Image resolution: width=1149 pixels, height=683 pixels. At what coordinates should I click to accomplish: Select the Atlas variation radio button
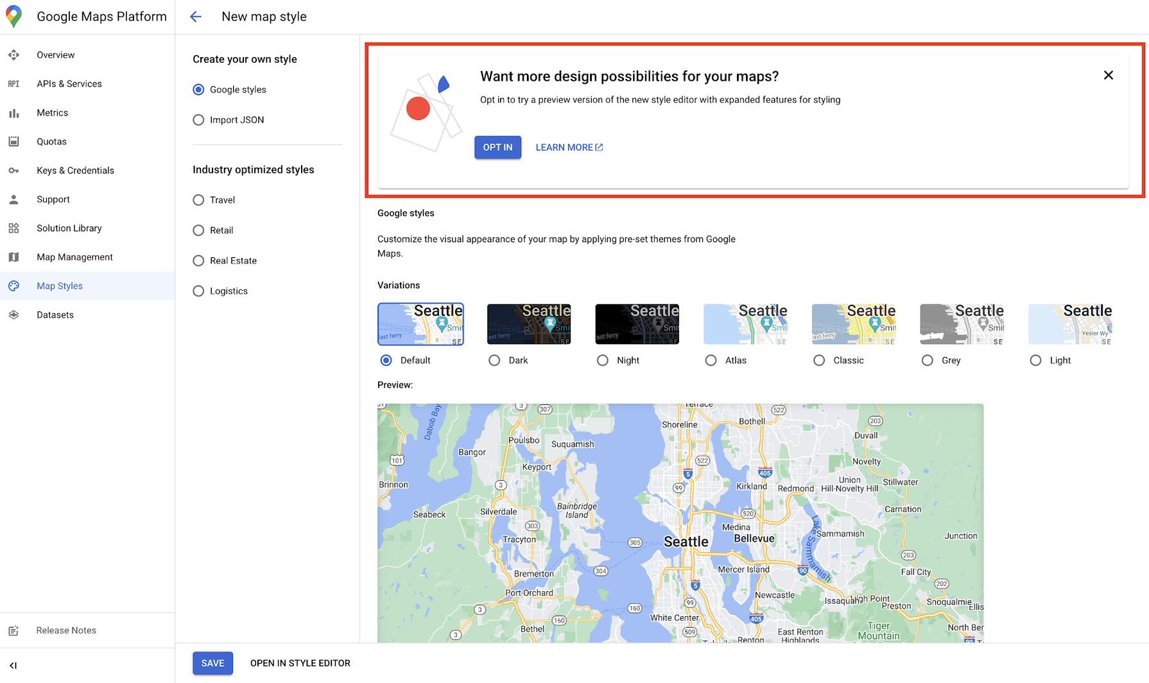711,361
